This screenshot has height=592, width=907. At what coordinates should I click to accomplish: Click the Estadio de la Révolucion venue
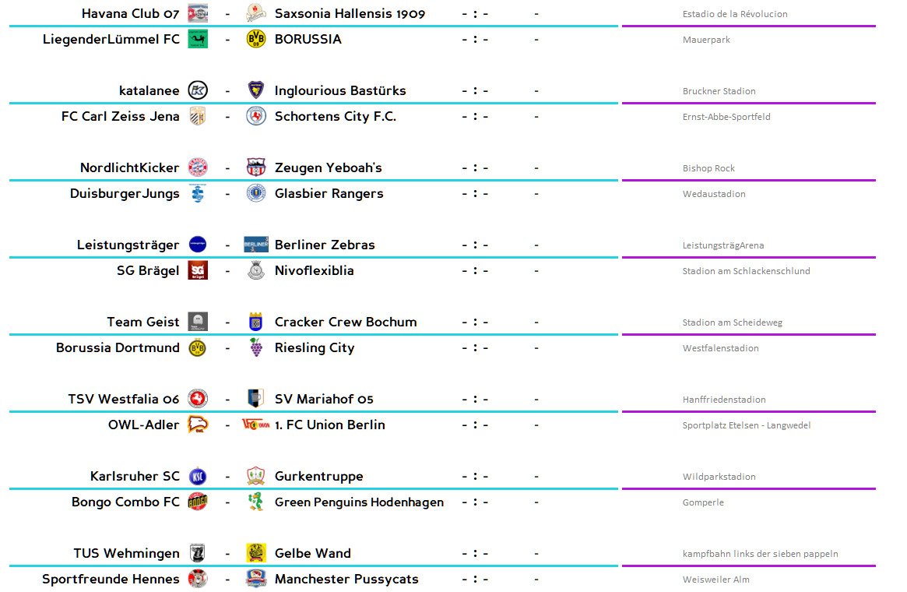[x=735, y=14]
